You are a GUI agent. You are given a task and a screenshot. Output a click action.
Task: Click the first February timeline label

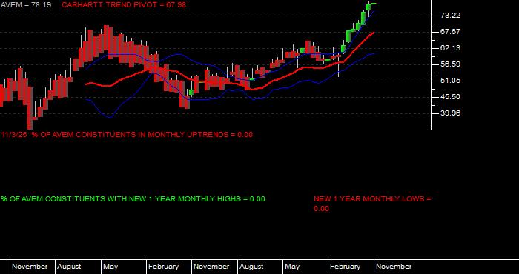[x=164, y=267]
